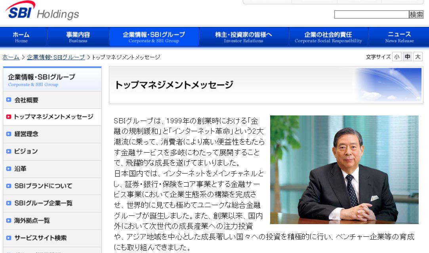Set font size to 中
Viewport: 429px width, 253px height.
[407, 57]
